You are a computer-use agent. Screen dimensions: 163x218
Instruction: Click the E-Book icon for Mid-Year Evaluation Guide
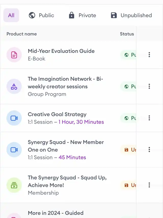[14, 55]
